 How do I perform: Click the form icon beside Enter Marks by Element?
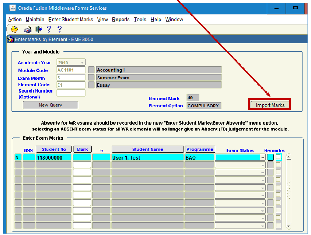point(11,39)
